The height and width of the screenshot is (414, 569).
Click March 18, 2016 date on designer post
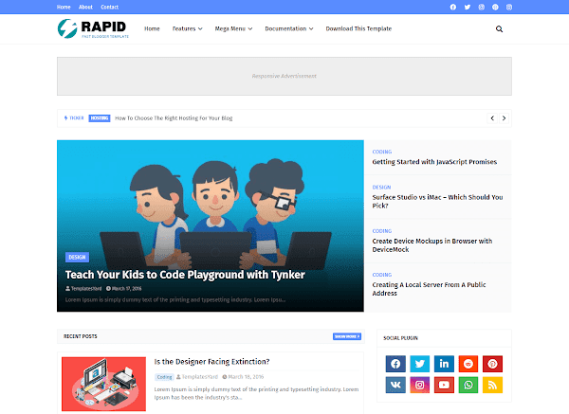243,377
